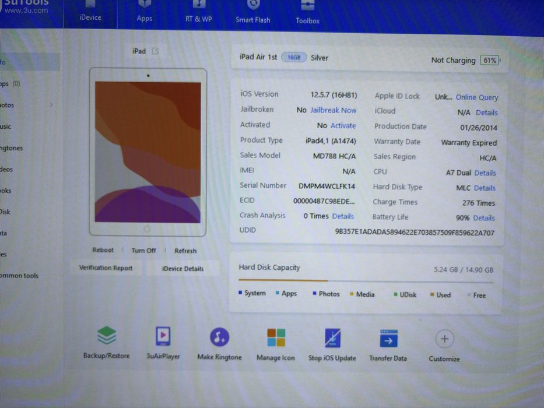Open the Battery Life Details link
Screen dimensions: 544x408
click(x=483, y=218)
